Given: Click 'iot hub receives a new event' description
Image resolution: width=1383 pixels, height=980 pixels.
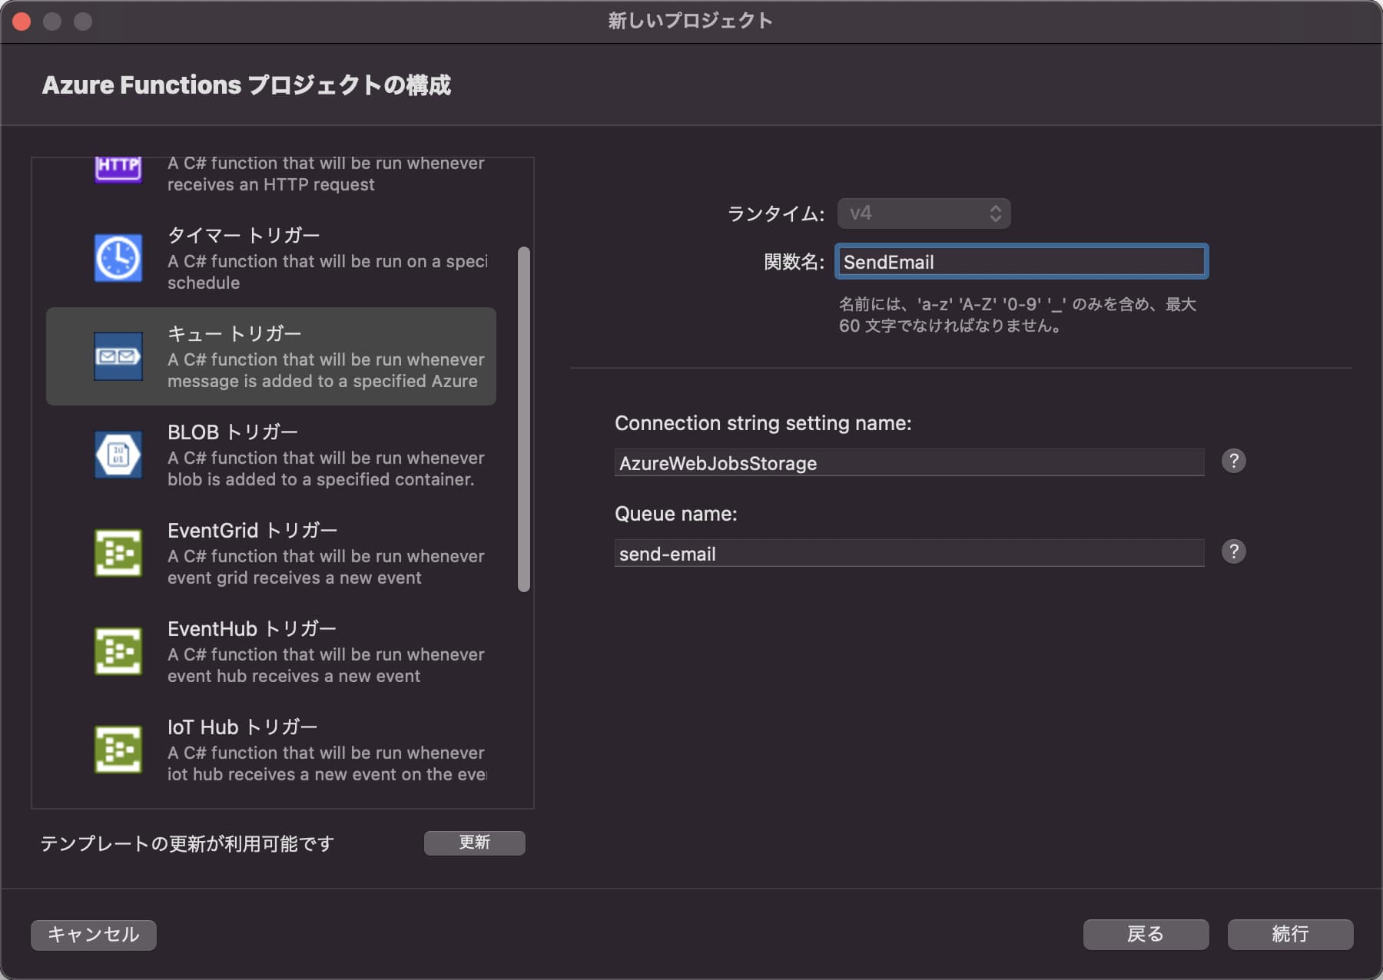Looking at the screenshot, I should click(x=327, y=775).
